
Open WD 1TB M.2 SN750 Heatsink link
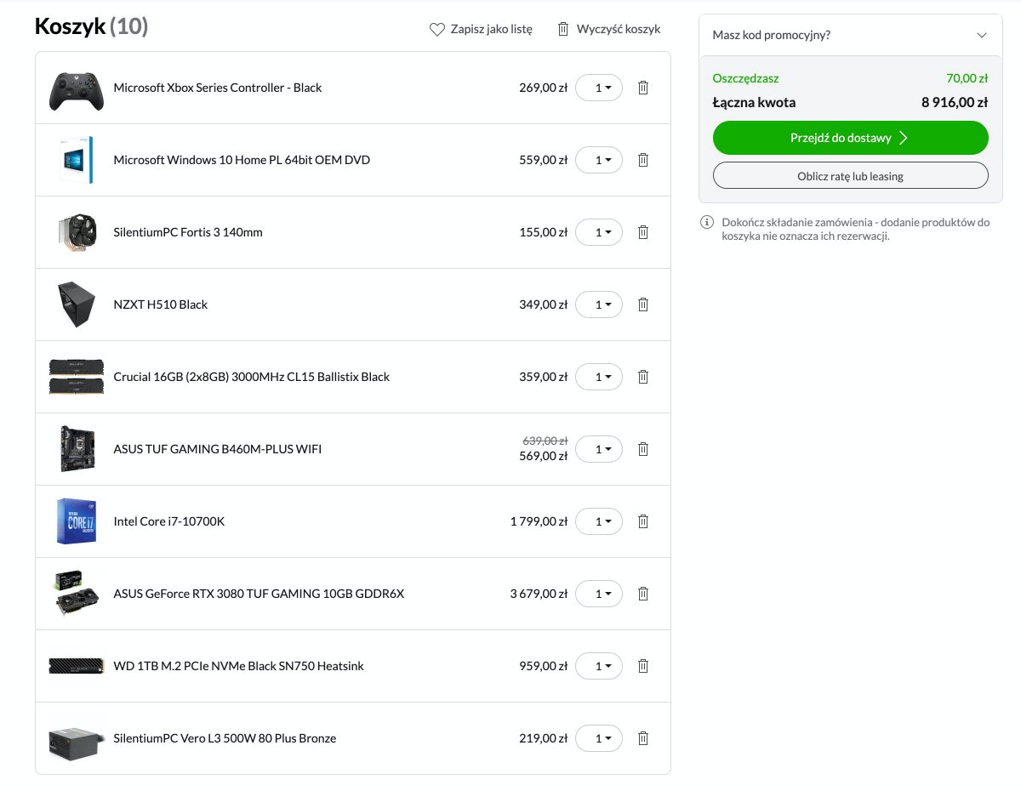click(x=238, y=666)
